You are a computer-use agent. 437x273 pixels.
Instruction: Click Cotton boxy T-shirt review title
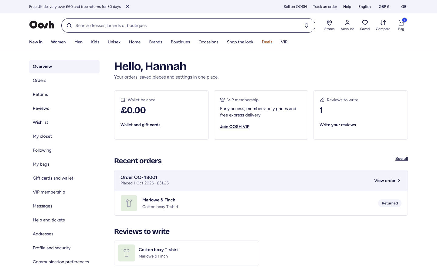(158, 250)
